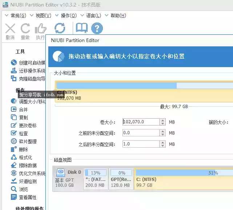Choose 查看属性 view properties operation
This screenshot has height=210, width=233.
[x=24, y=197]
